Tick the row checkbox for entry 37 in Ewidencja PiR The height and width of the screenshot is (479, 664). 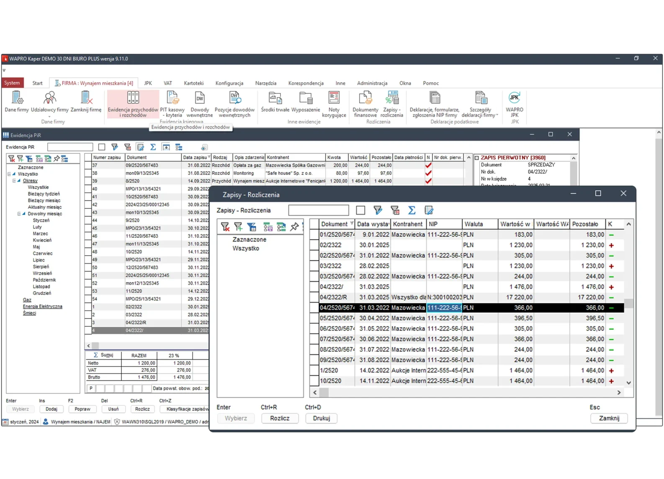pos(88,165)
